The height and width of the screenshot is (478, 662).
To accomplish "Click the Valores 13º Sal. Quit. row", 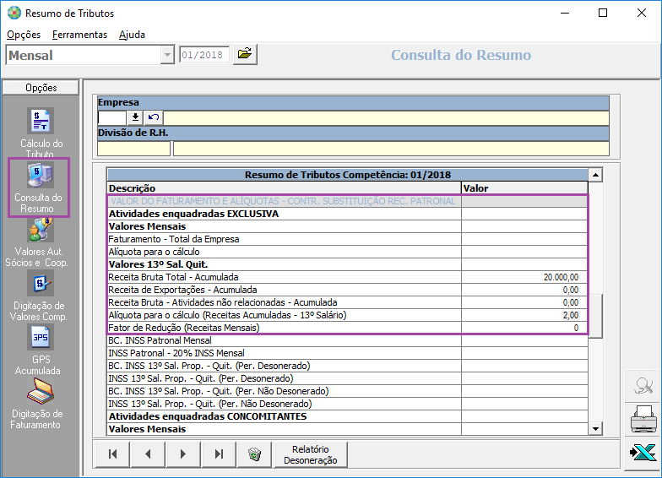I will 348,264.
